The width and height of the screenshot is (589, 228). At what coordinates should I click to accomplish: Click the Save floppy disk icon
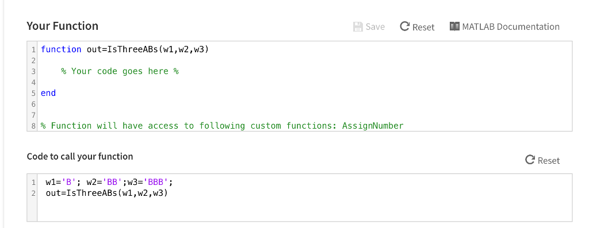(358, 26)
